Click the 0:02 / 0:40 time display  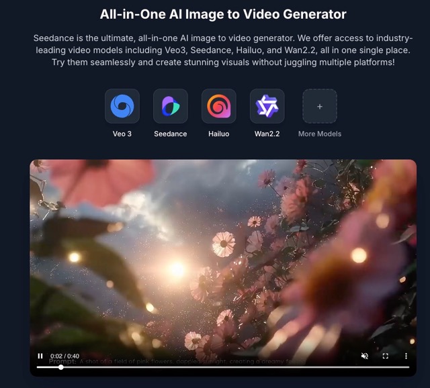point(64,356)
